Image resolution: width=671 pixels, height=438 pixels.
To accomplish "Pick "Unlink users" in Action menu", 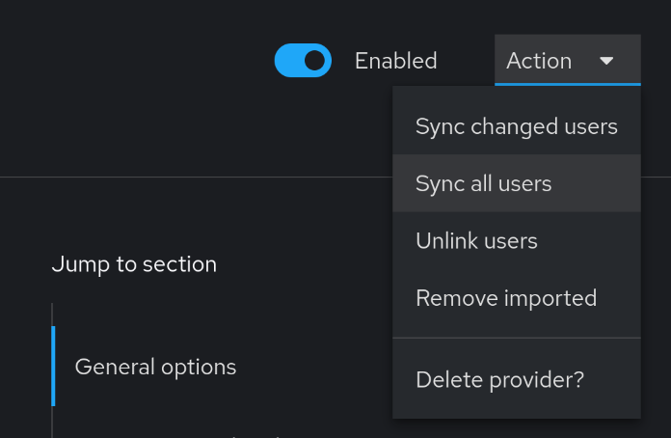I will [476, 240].
